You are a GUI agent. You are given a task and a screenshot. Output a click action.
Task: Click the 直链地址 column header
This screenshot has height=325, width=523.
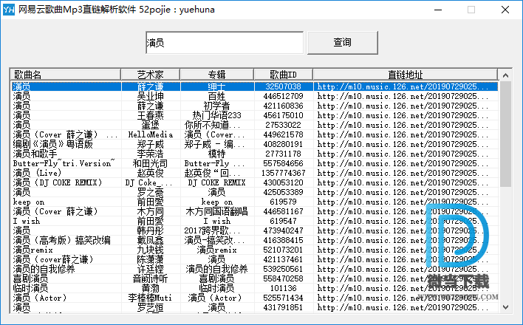[406, 75]
